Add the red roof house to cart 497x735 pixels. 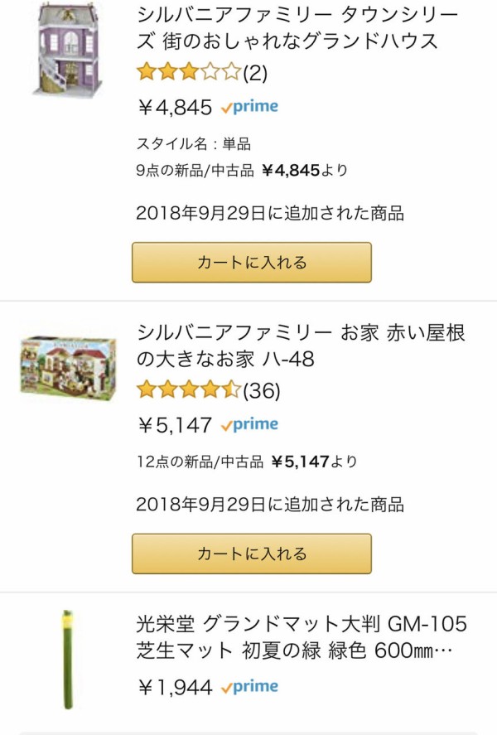(252, 554)
